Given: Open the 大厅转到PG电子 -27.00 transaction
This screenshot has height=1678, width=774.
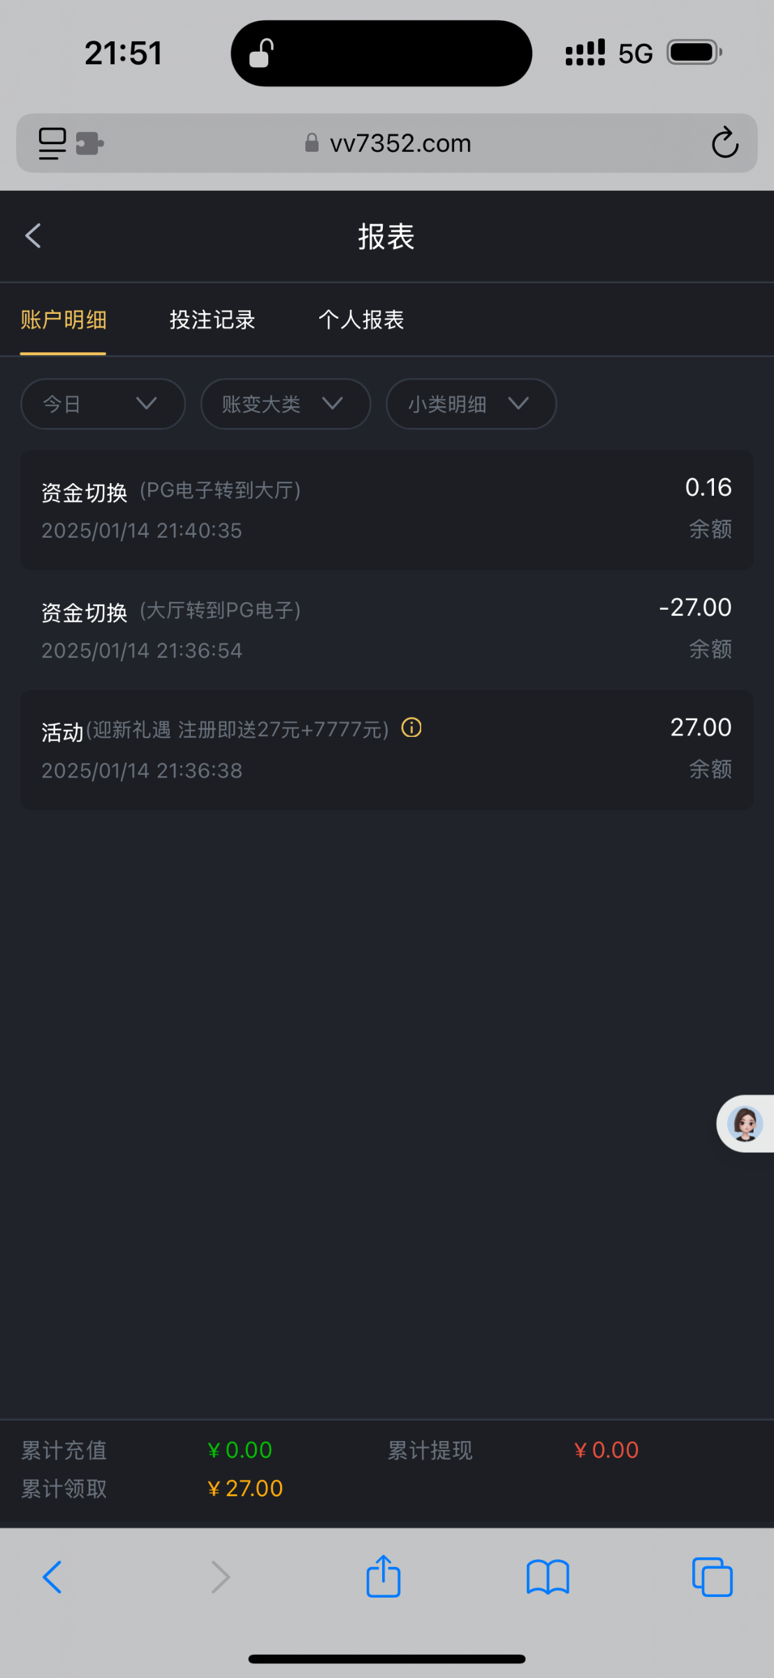Looking at the screenshot, I should point(386,629).
